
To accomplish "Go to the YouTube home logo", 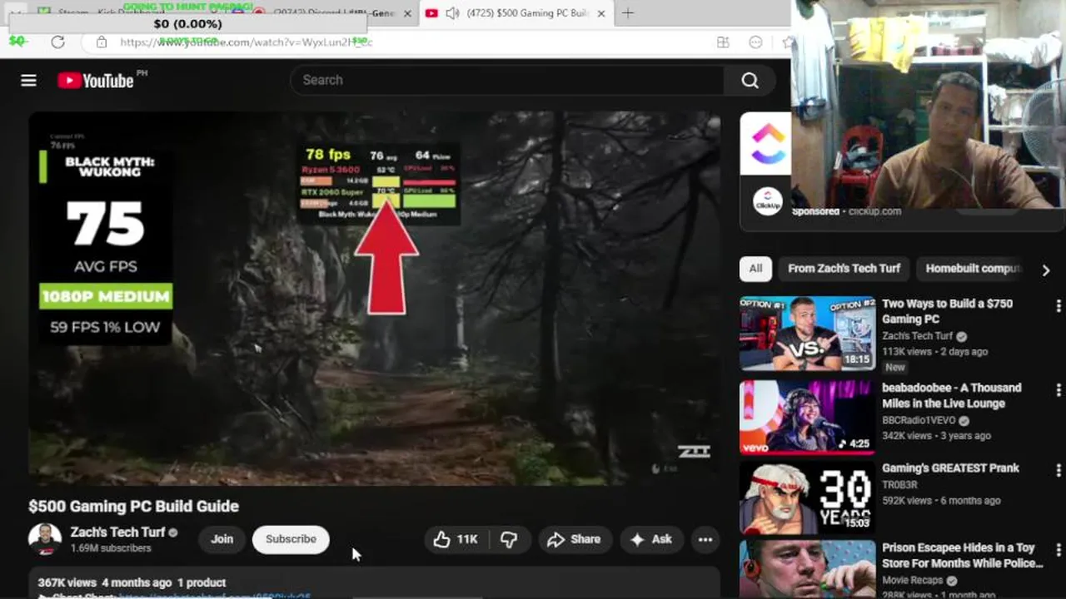I will pos(95,80).
